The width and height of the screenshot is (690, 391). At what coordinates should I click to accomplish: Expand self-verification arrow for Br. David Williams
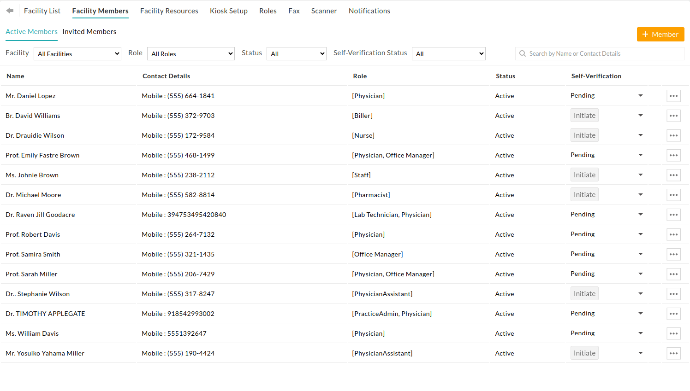640,116
